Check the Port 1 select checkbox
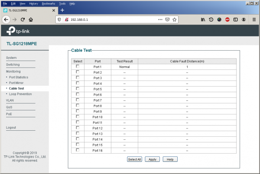The image size is (260, 174). click(78, 67)
